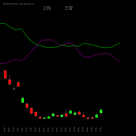Image resolution: width=136 pixels, height=136 pixels.
Task: Click the red candle for 05 May
Action: [x=79, y=113]
